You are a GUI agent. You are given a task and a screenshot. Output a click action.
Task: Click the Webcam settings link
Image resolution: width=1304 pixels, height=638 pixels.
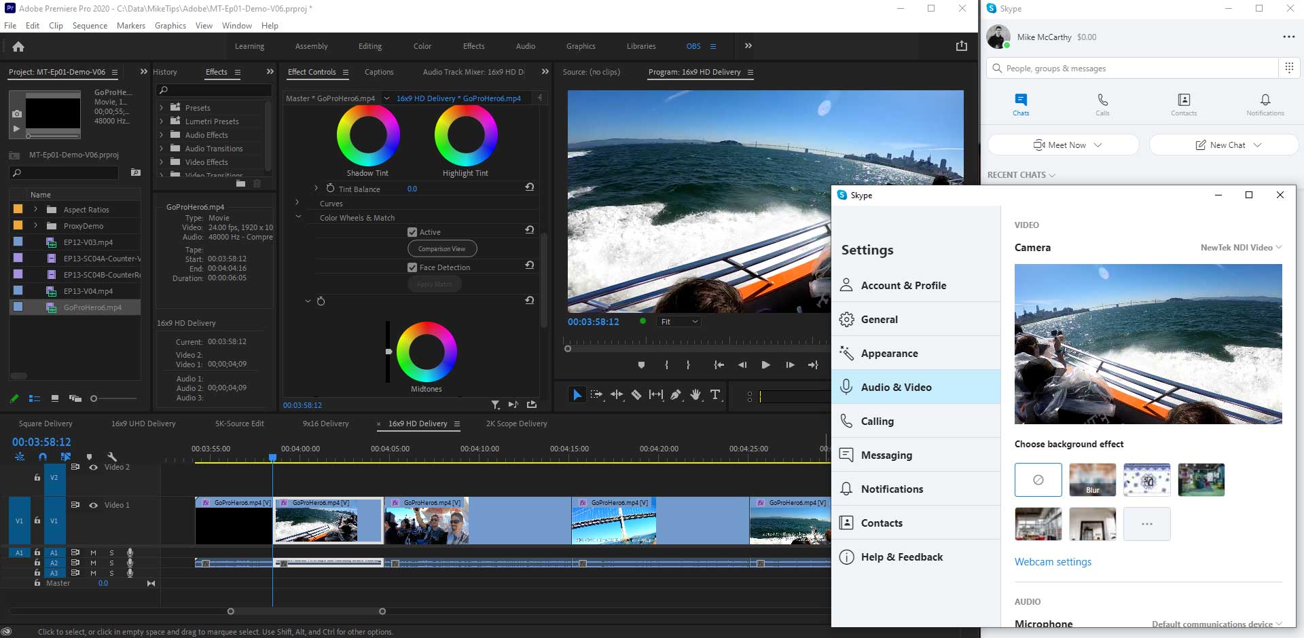coord(1053,562)
